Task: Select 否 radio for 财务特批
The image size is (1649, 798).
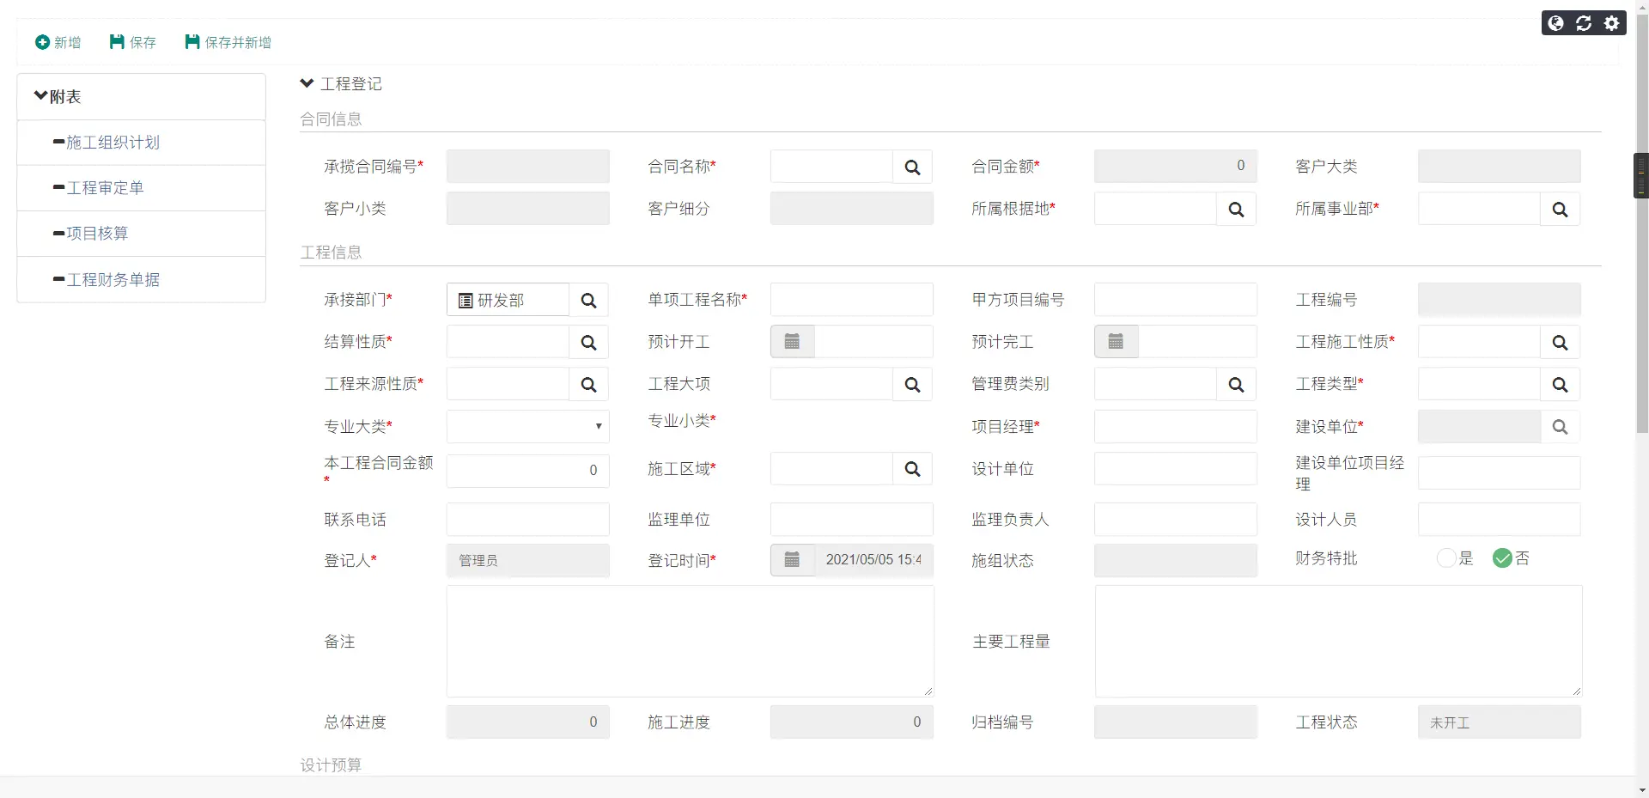Action: tap(1502, 558)
